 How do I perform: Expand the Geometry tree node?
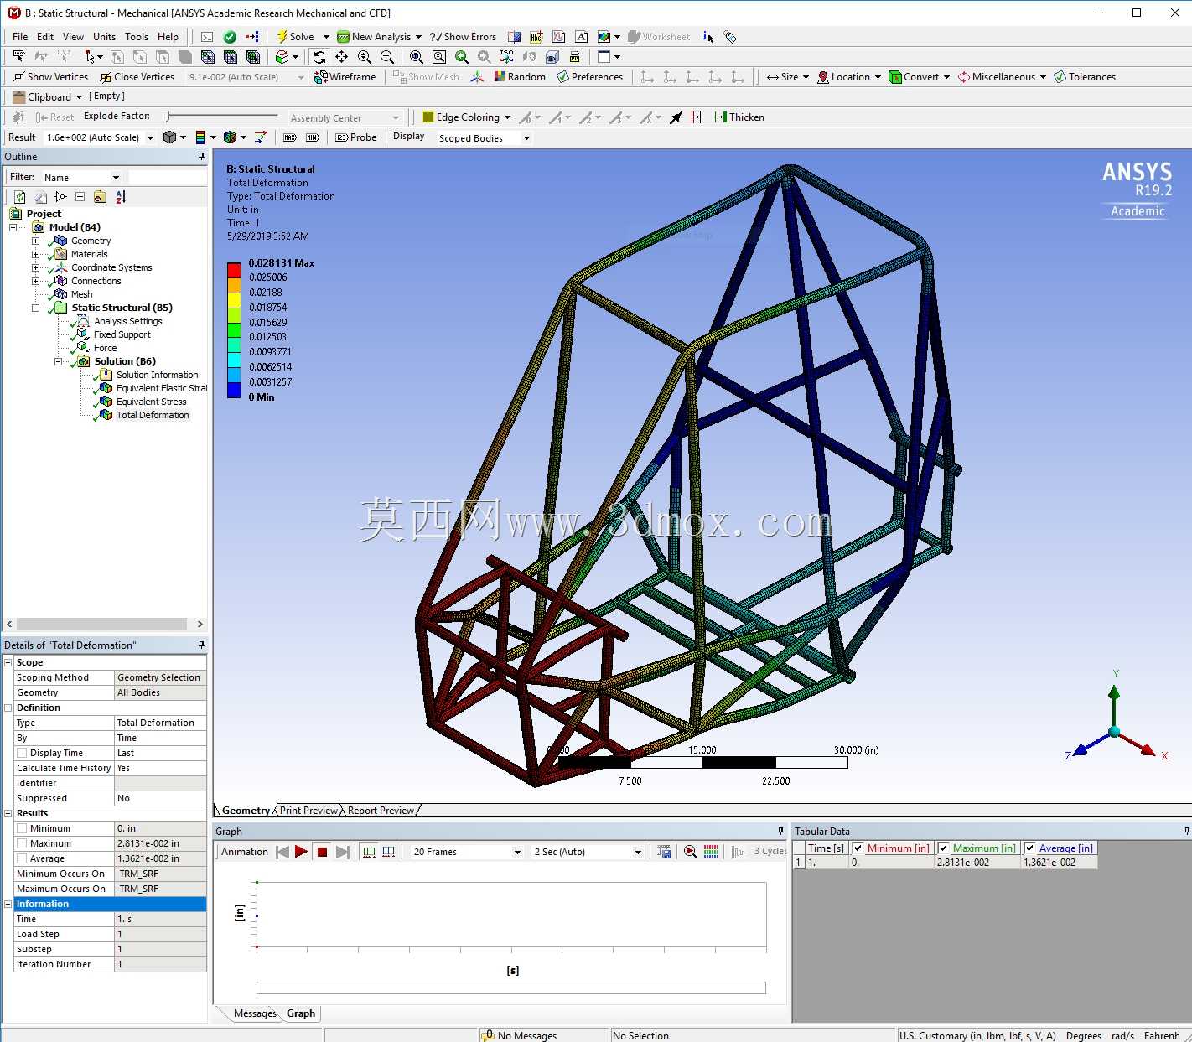36,241
